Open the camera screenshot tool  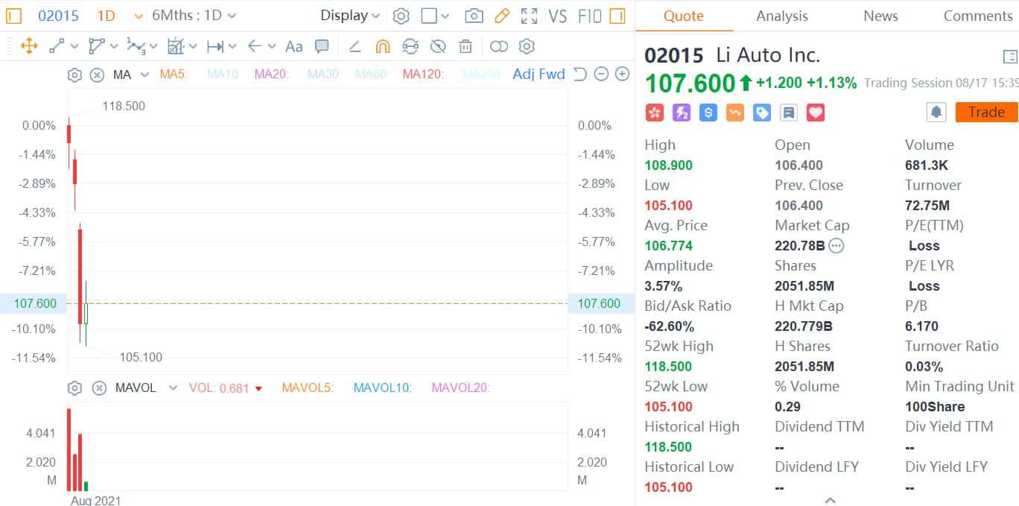(474, 15)
